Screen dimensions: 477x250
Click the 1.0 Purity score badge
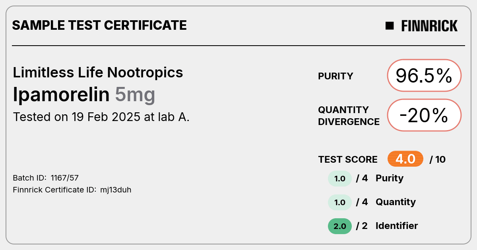pos(340,179)
